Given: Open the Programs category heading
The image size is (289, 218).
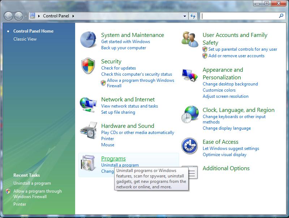Looking at the screenshot, I should pos(113,159).
